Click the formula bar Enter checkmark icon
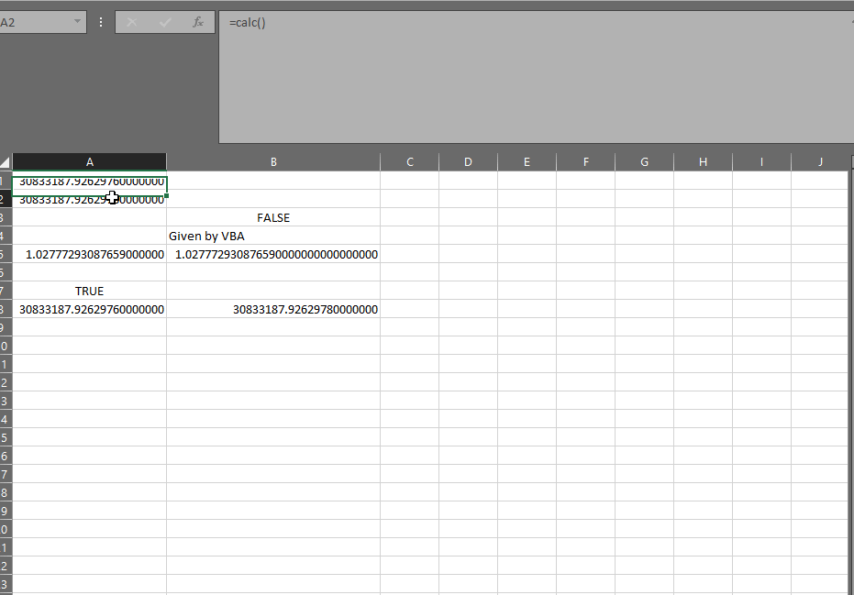 [x=165, y=22]
